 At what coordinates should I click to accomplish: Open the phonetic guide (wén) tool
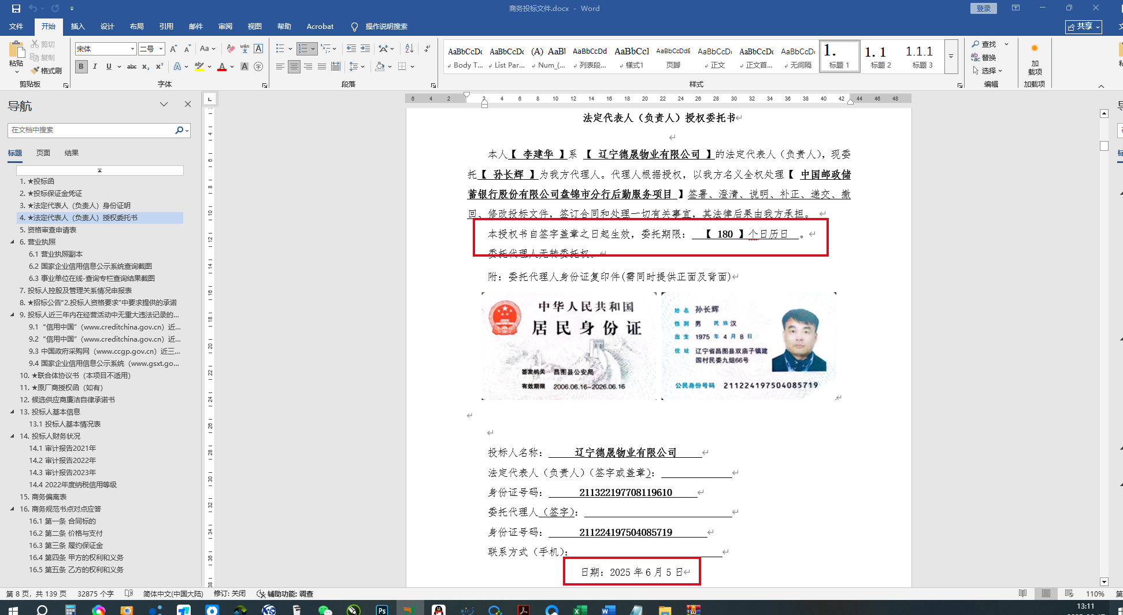(x=244, y=49)
